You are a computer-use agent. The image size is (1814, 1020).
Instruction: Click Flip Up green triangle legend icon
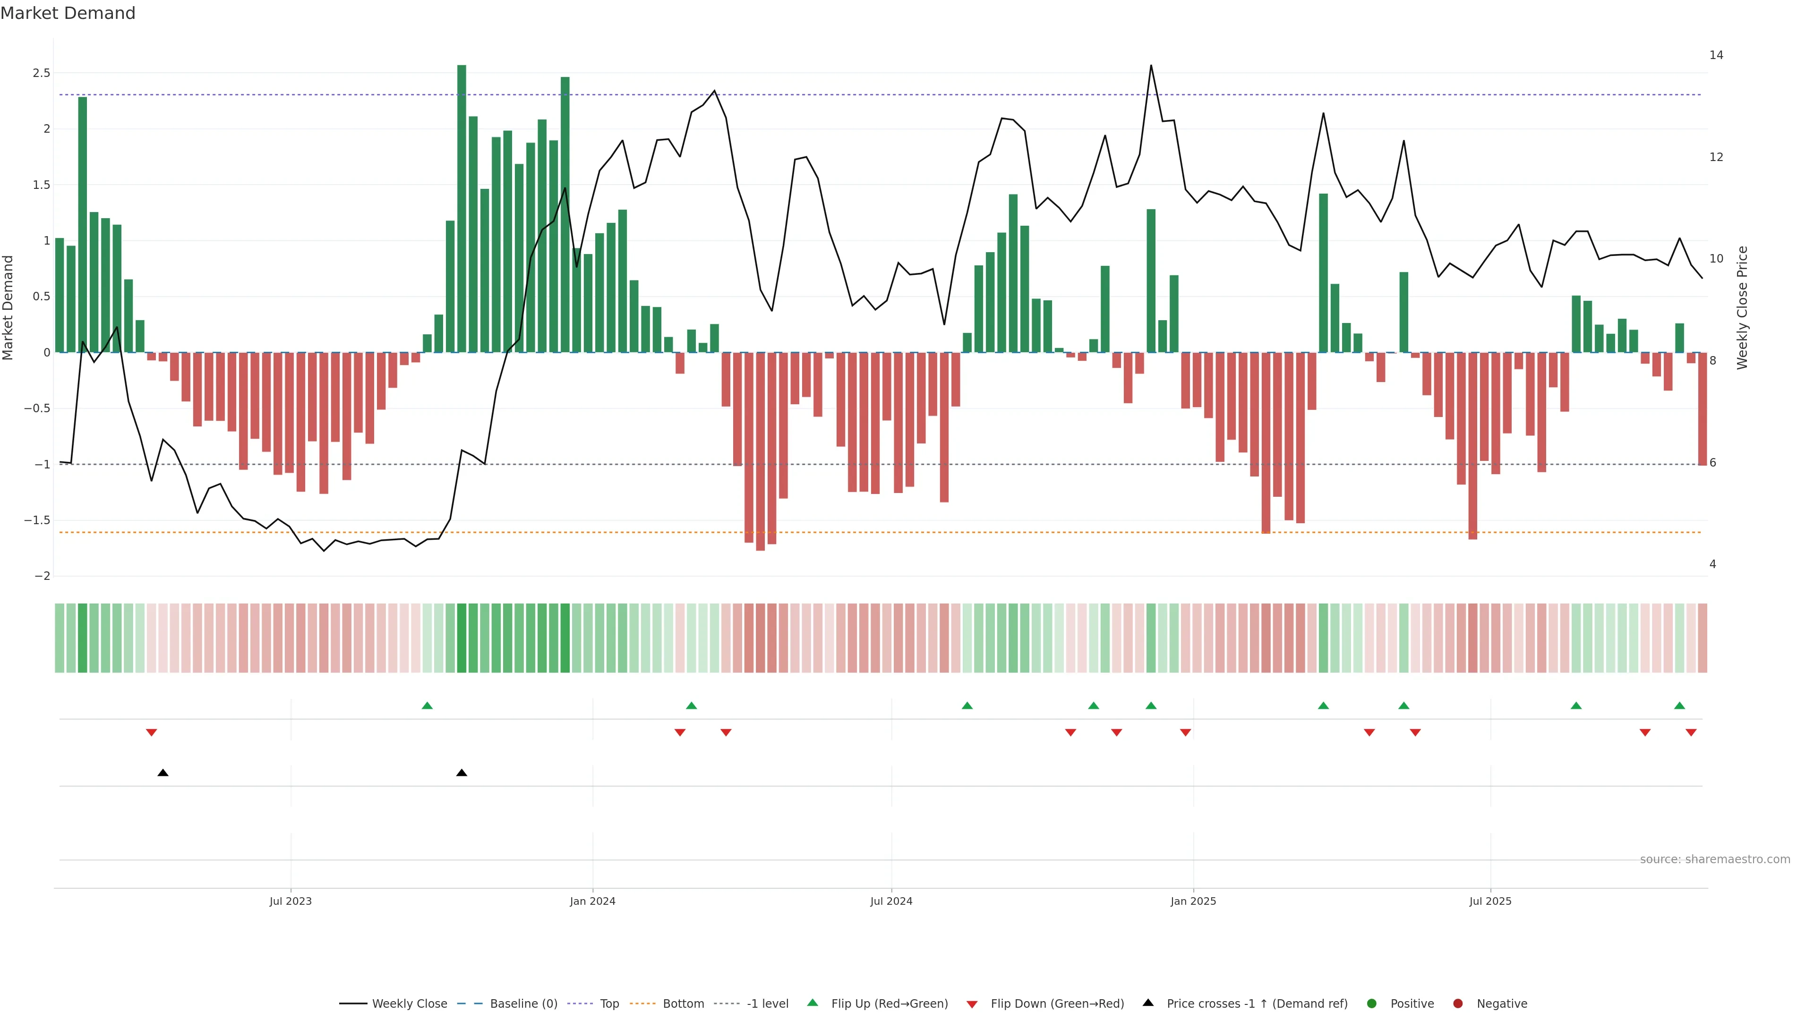click(813, 1003)
